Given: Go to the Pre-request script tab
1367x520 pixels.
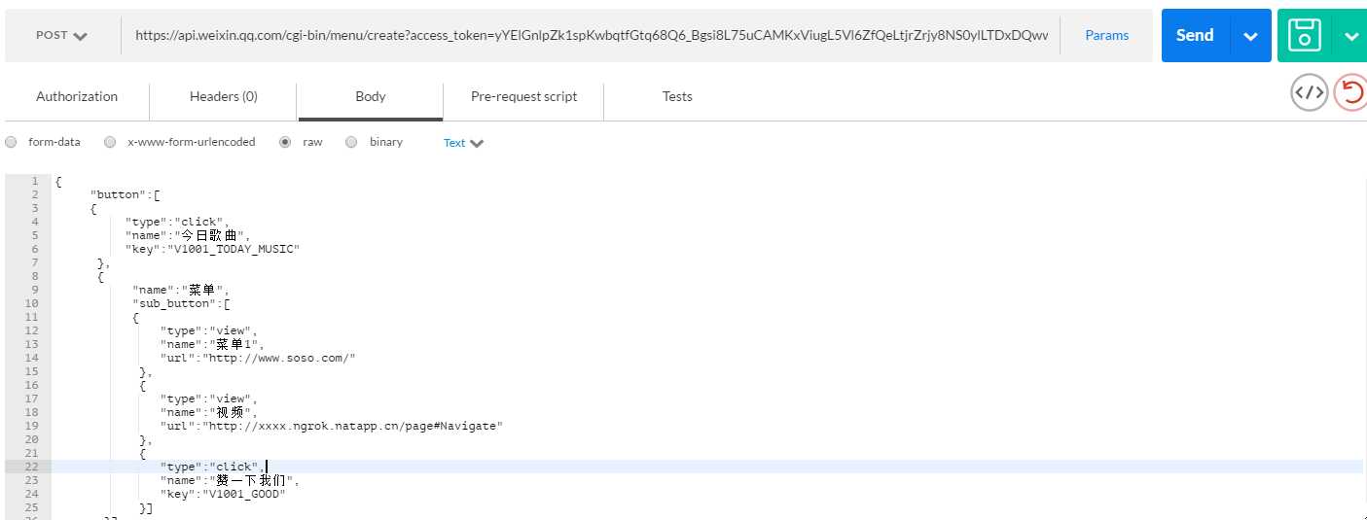Looking at the screenshot, I should (x=523, y=96).
